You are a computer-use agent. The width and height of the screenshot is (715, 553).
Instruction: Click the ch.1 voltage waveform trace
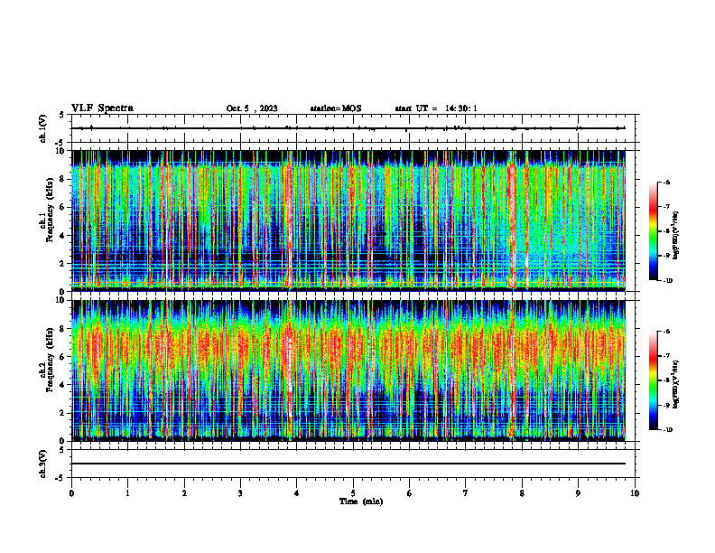pyautogui.click(x=348, y=128)
